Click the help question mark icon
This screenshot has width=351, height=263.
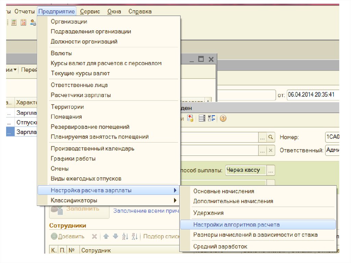223,119
